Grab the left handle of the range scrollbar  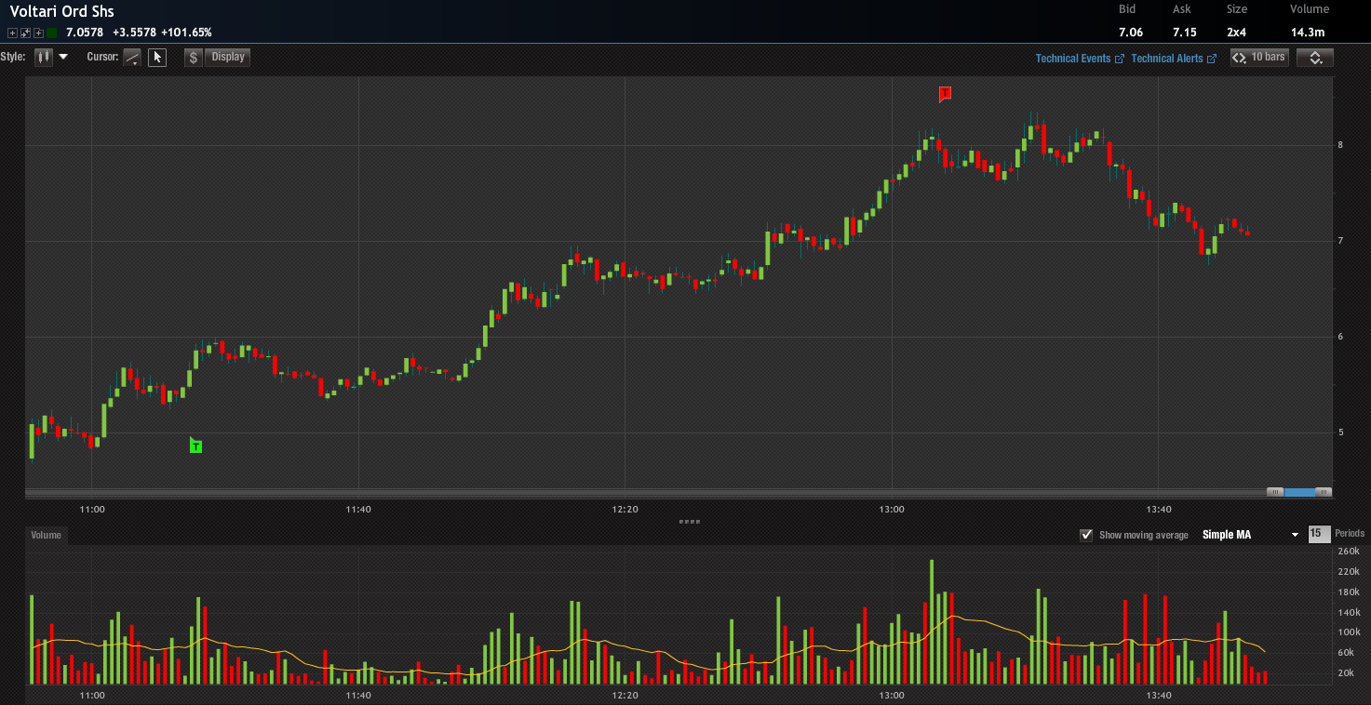point(1276,492)
